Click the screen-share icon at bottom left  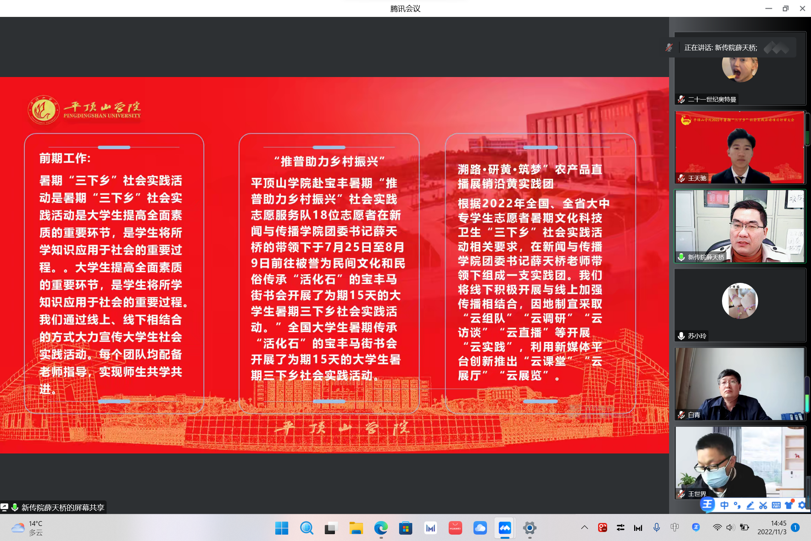5,508
